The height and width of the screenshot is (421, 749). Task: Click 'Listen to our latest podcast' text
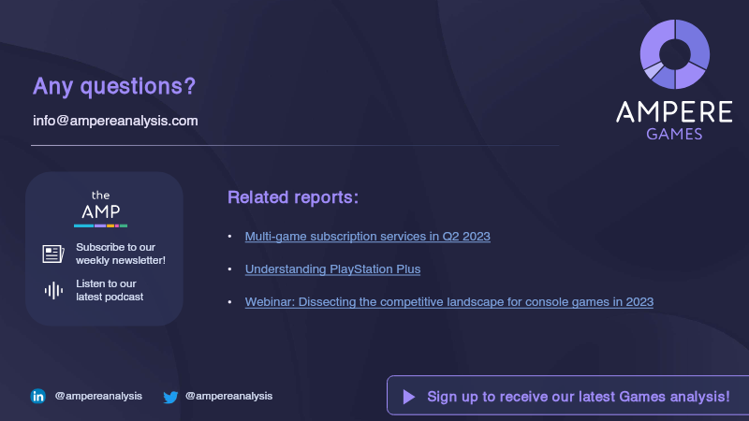(110, 290)
